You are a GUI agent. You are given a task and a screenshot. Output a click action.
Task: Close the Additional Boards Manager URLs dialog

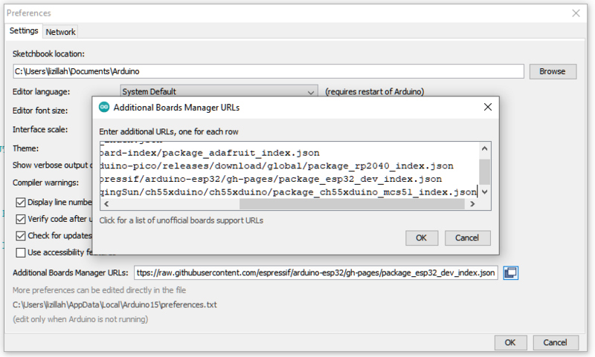tap(488, 107)
